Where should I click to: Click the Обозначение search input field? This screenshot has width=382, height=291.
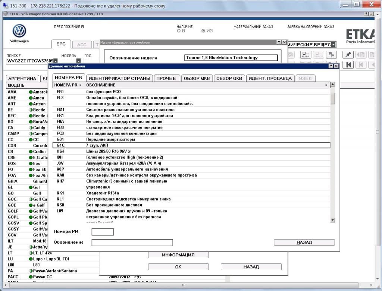click(132, 243)
